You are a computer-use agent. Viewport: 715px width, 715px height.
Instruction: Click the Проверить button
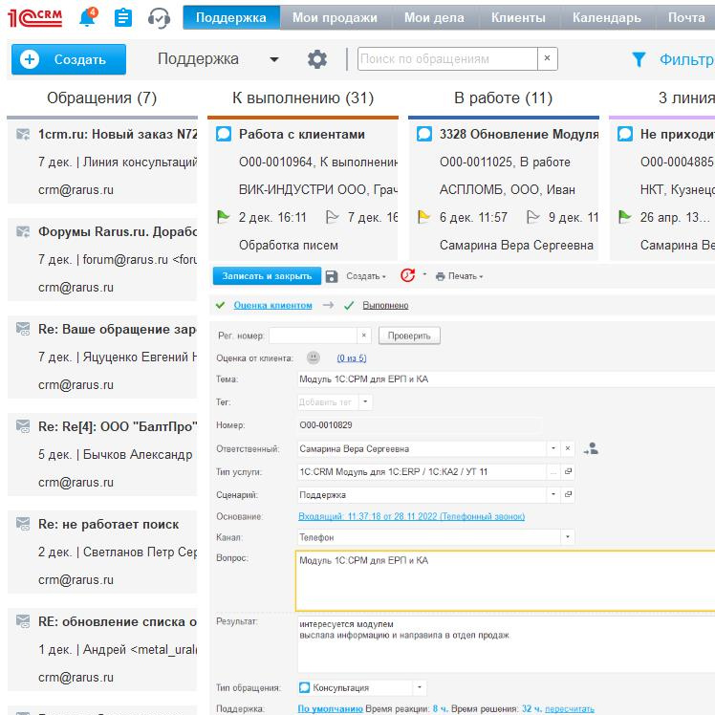[x=409, y=336]
